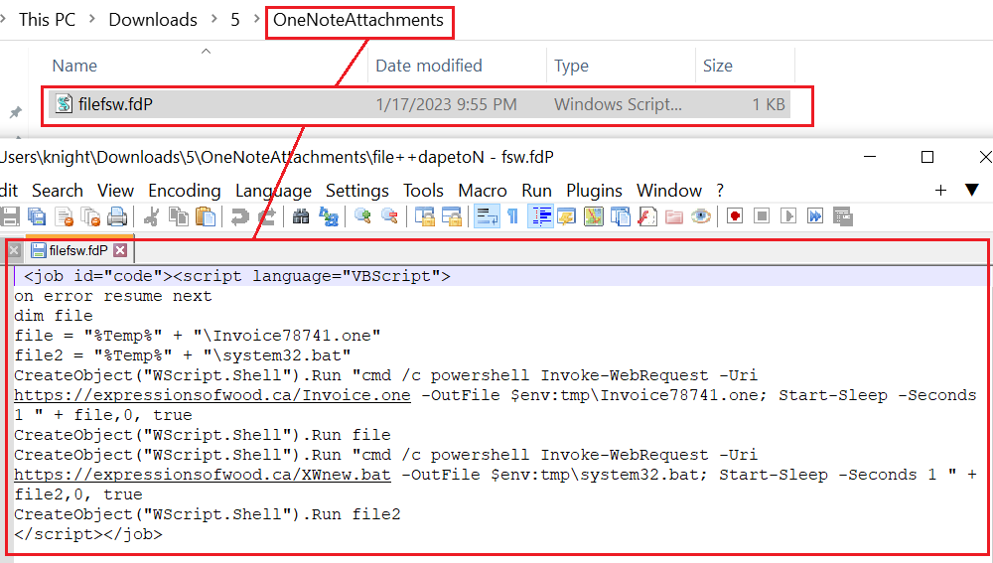Open the Macro menu
Image resolution: width=993 pixels, height=563 pixels.
(483, 191)
